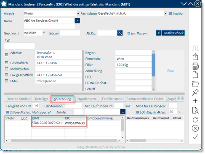Uncheck the Fax geschäftlich checkbox
Screen dimensions: 205x154
click(6, 75)
